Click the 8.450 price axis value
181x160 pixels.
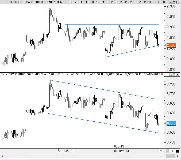point(171,142)
